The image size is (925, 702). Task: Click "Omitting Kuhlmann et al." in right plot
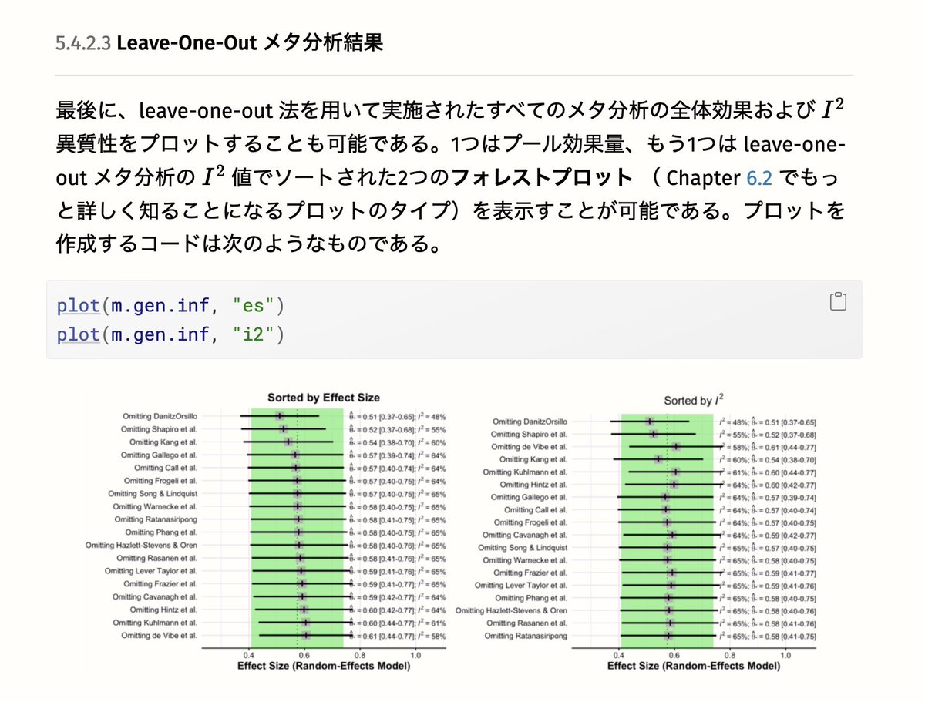[x=526, y=472]
